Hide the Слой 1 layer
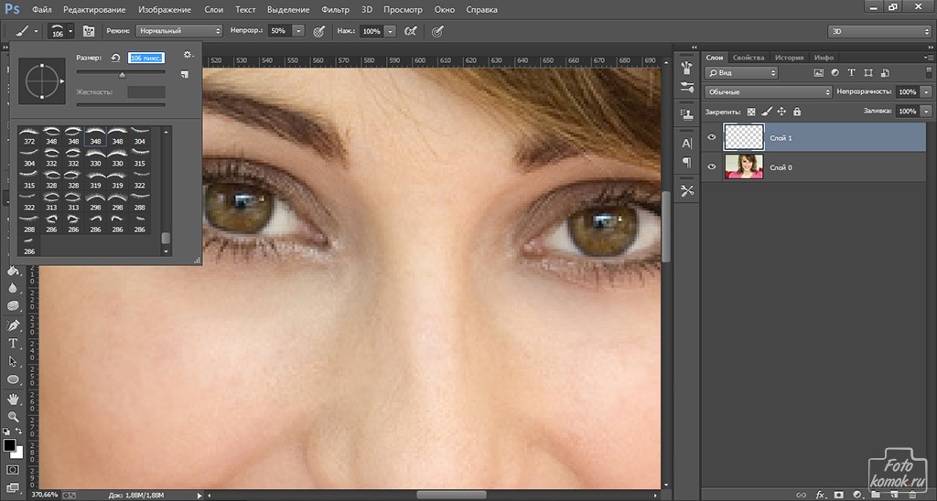 (x=712, y=137)
